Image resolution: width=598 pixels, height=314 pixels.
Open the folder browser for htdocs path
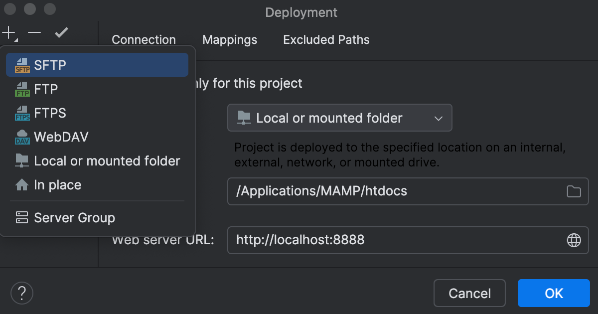click(575, 191)
